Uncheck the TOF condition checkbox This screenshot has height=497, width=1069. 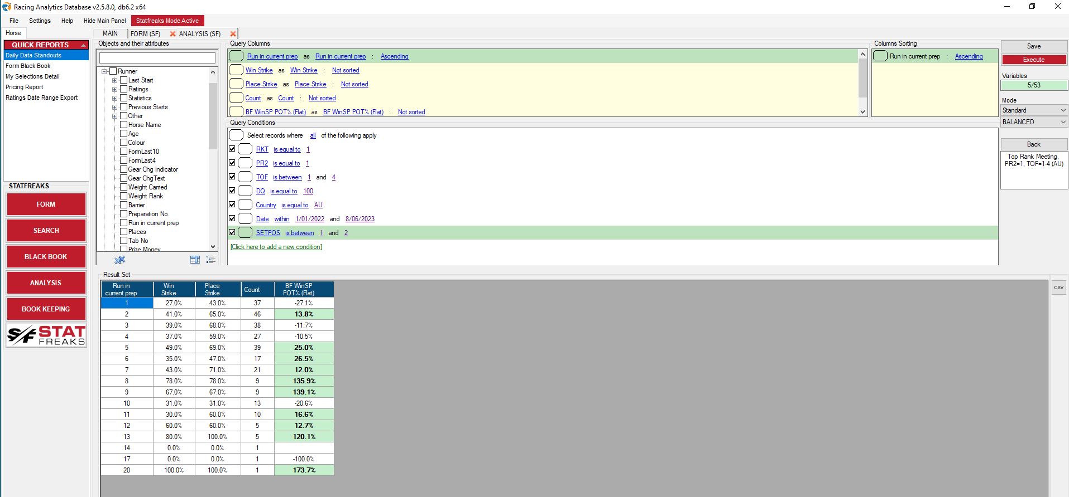[232, 177]
